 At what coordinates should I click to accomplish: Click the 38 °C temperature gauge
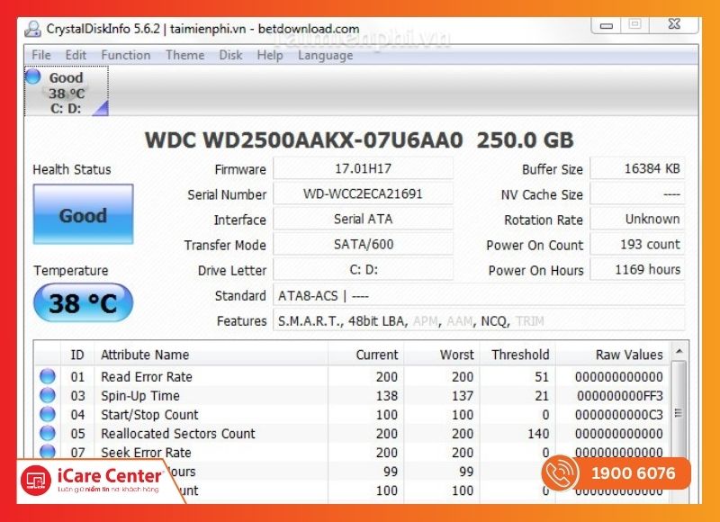point(82,302)
